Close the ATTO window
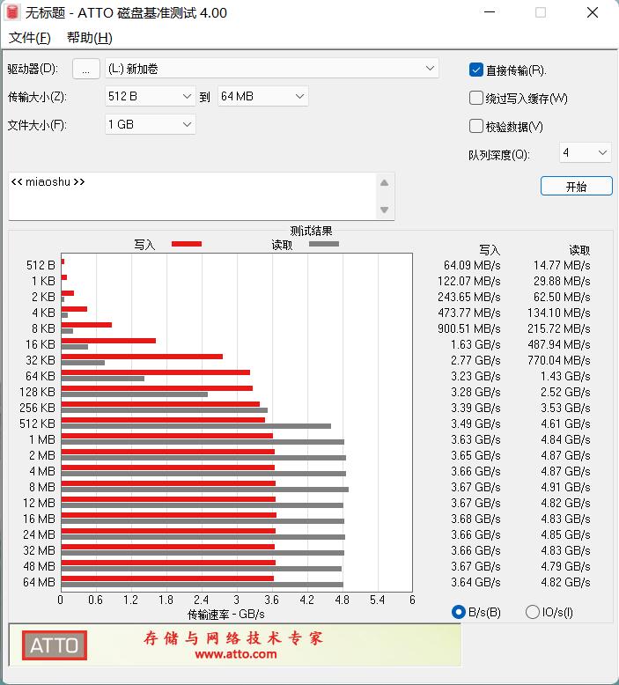Image resolution: width=619 pixels, height=685 pixels. [593, 12]
